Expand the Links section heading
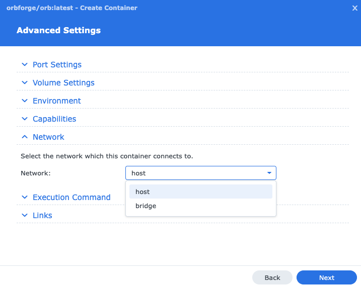Viewport: 361px width, 288px height. (42, 216)
